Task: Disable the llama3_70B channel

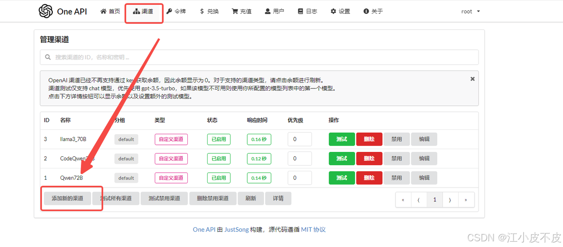Action: (397, 139)
